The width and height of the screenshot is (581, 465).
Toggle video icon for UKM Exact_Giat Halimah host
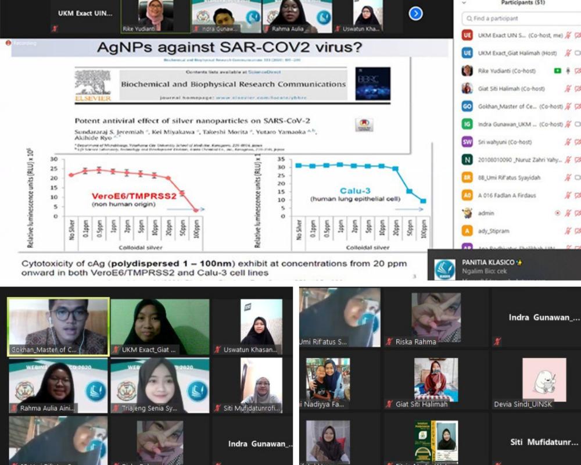coord(578,53)
